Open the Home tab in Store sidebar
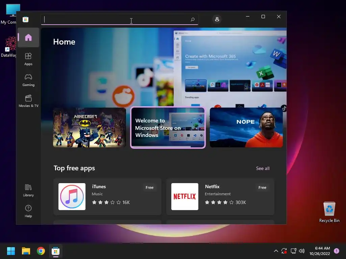346x259 pixels. tap(28, 37)
